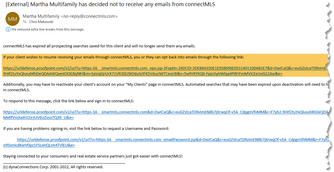Click sender name Martha Multifamily

pyautogui.click(x=41, y=16)
